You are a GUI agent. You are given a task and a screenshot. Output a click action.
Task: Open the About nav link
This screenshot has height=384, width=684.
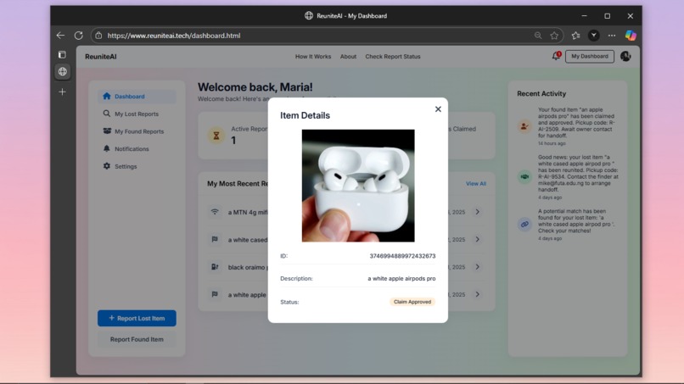click(348, 57)
